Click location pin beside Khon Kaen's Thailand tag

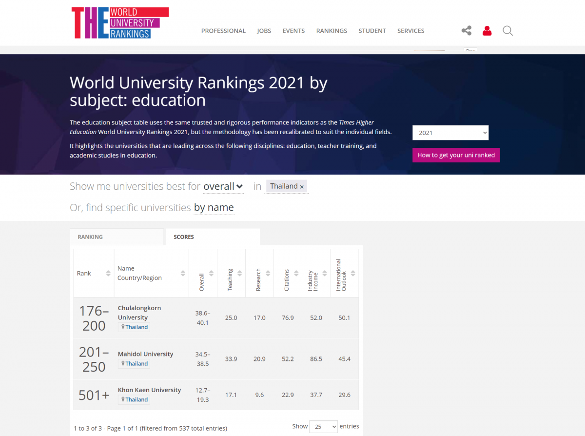tap(123, 399)
